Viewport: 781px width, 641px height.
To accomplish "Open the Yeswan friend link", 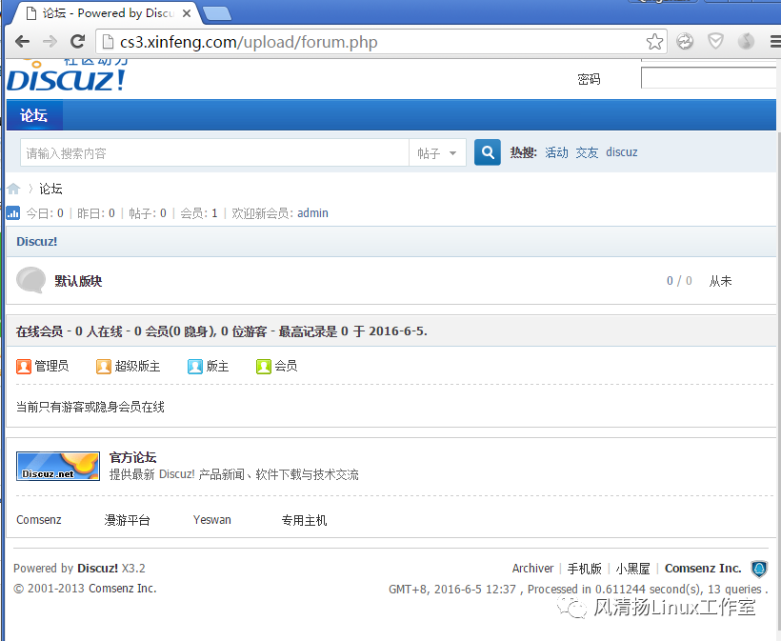I will [x=212, y=520].
